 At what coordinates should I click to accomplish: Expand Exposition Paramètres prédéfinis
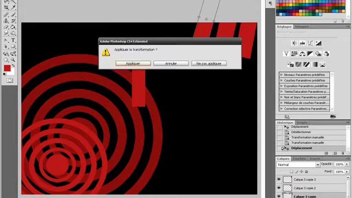click(281, 86)
